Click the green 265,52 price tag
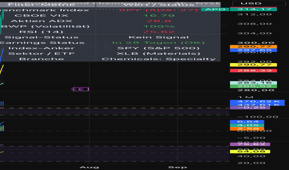Screen dimensions: 289x170 pyautogui.click(x=253, y=86)
